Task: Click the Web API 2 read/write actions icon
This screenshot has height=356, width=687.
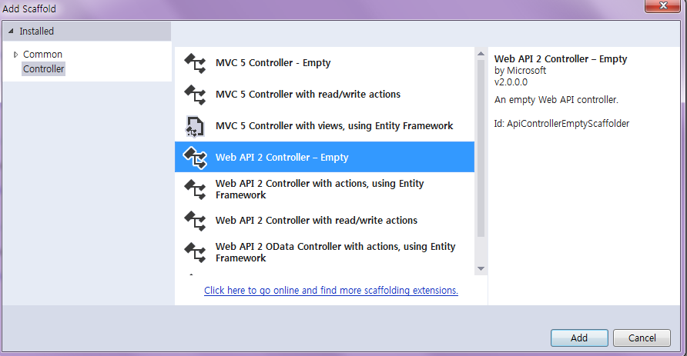Action: pyautogui.click(x=195, y=221)
